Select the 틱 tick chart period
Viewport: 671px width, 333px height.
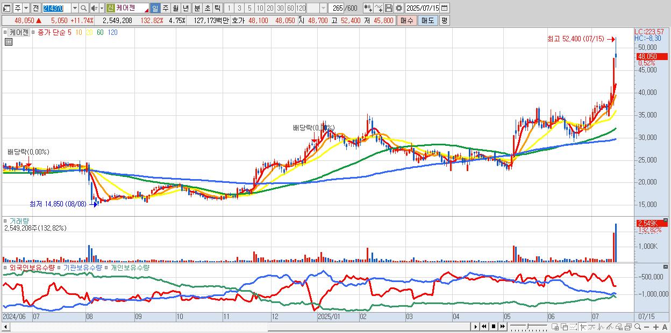coord(217,8)
